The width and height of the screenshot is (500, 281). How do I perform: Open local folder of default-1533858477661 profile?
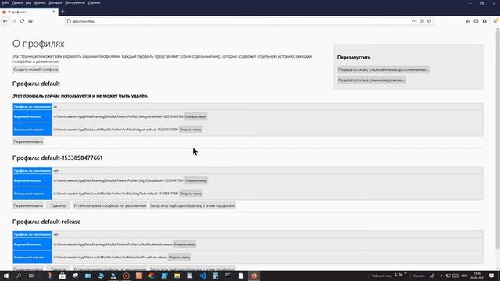(191, 194)
